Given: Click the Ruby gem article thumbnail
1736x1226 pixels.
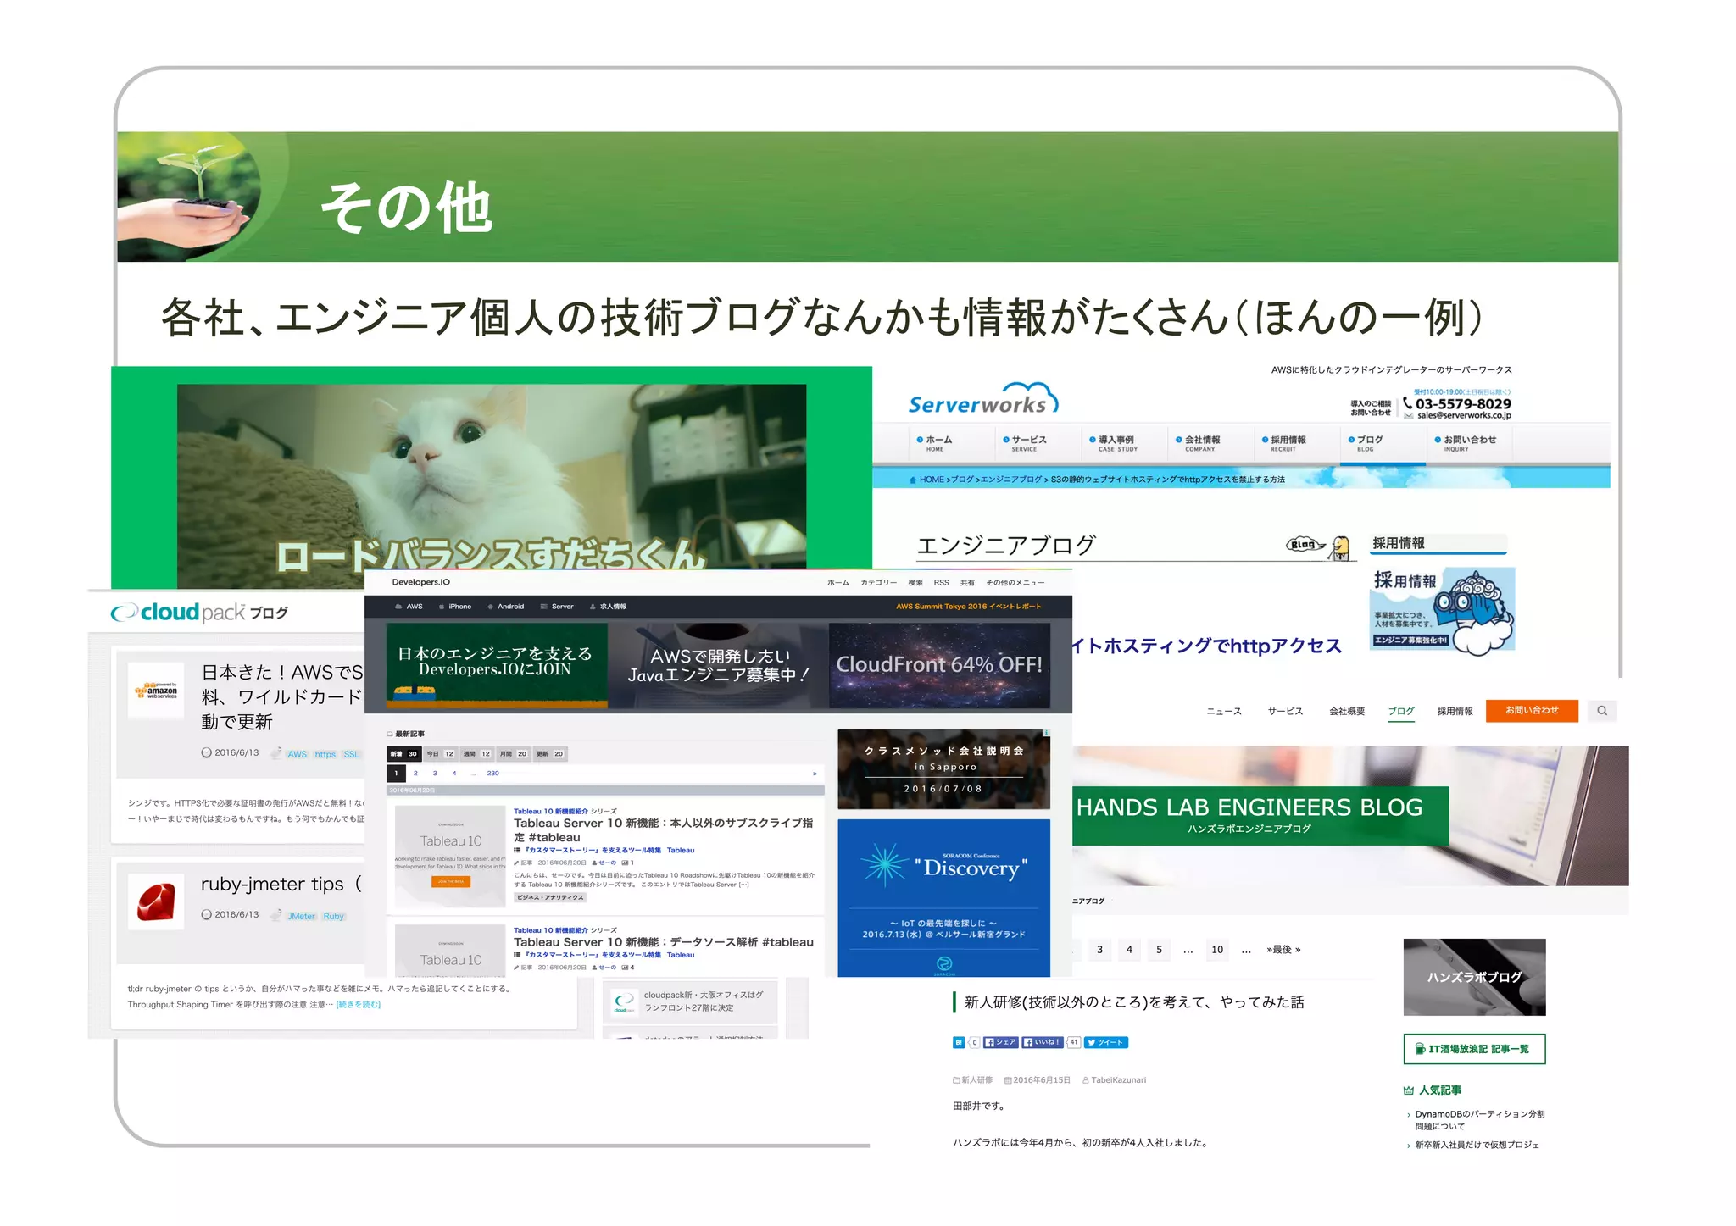Looking at the screenshot, I should click(x=156, y=901).
